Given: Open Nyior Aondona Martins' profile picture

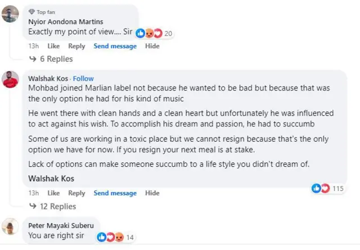Looking at the screenshot, I should click(x=10, y=13).
